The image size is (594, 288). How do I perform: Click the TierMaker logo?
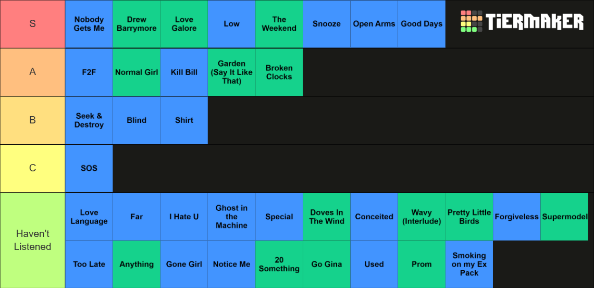tap(522, 21)
